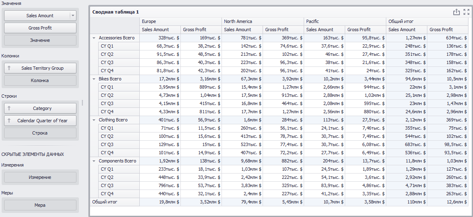The height and width of the screenshot is (217, 473).
Task: Select the CY Q3 row under Bikes
Action: 119,103
